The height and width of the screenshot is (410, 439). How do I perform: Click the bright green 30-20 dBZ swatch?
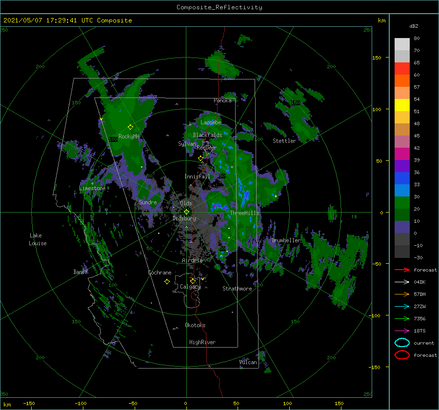coord(402,203)
